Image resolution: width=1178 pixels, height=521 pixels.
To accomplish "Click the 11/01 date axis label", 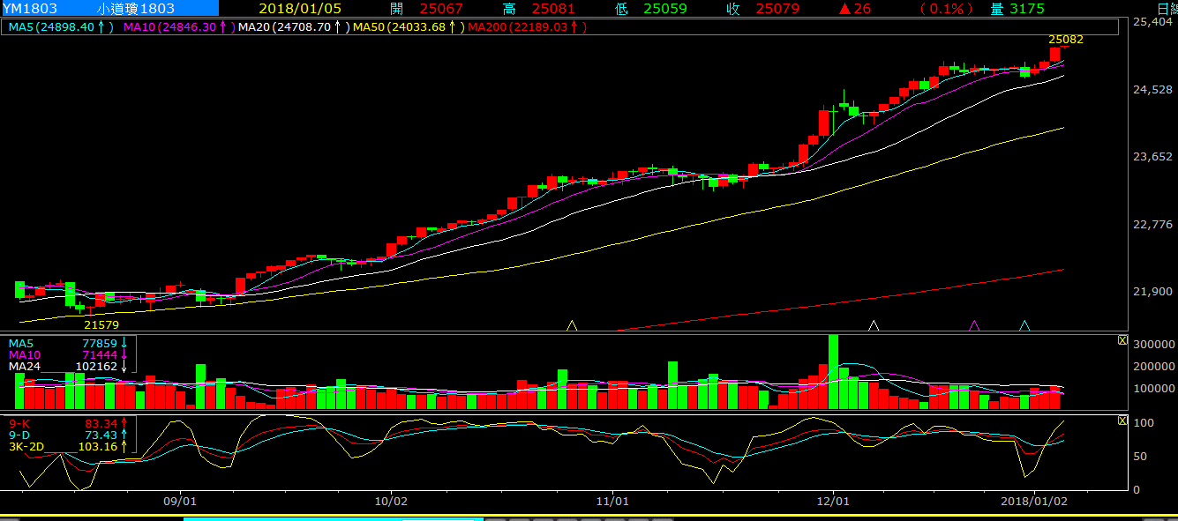I will tap(612, 500).
